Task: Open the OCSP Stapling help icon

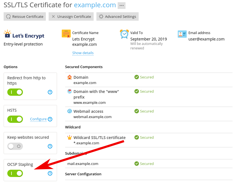Action: (x=50, y=173)
